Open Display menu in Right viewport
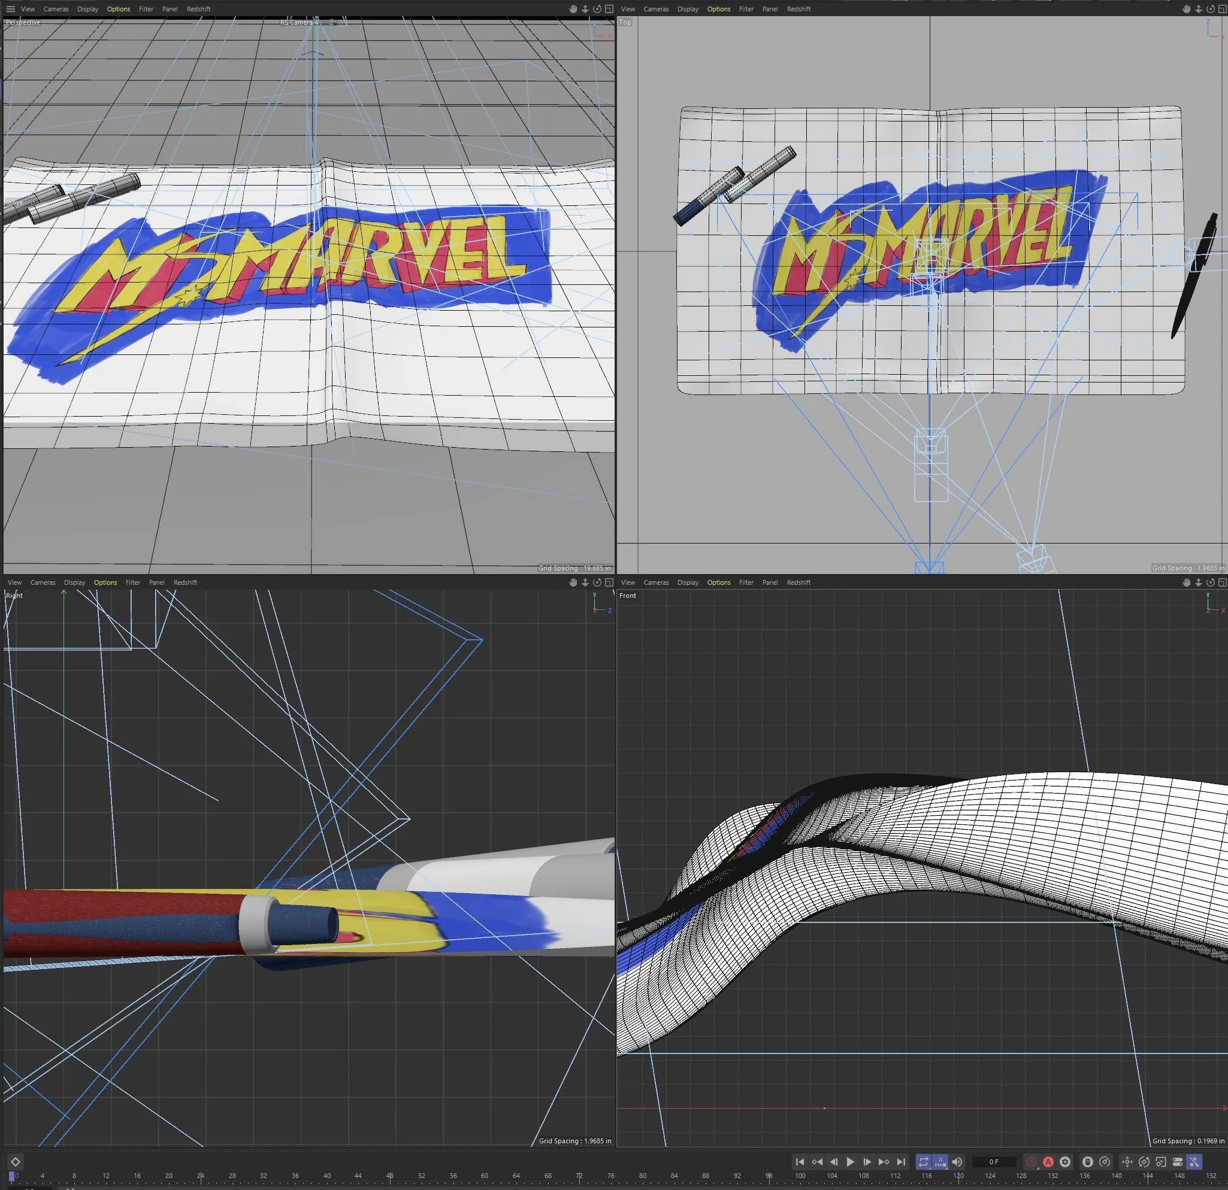The image size is (1228, 1190). point(74,582)
